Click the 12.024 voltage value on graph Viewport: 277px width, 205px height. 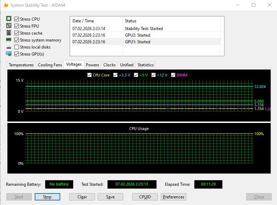coord(260,87)
